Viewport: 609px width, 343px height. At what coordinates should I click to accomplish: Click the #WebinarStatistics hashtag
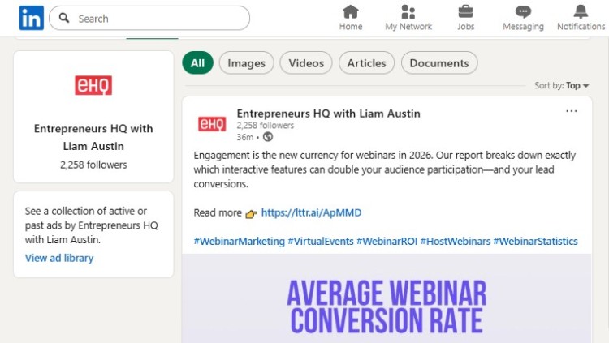(535, 242)
